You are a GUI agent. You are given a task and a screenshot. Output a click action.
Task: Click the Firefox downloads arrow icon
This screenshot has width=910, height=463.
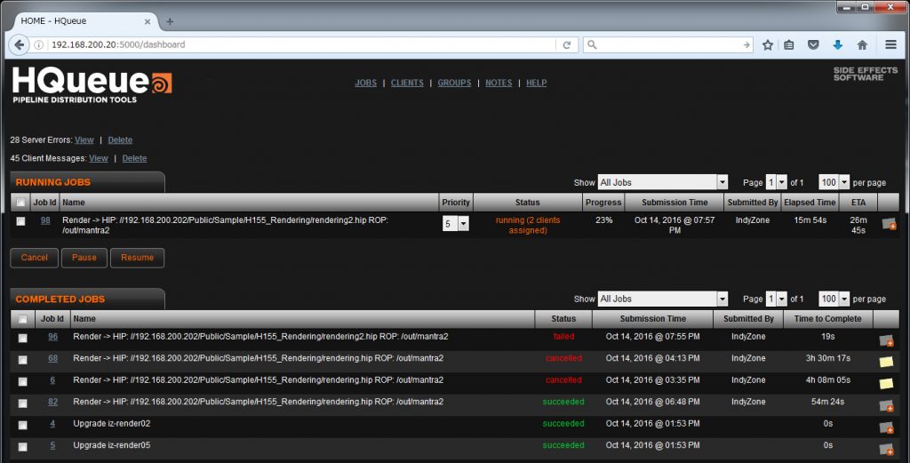tap(837, 44)
